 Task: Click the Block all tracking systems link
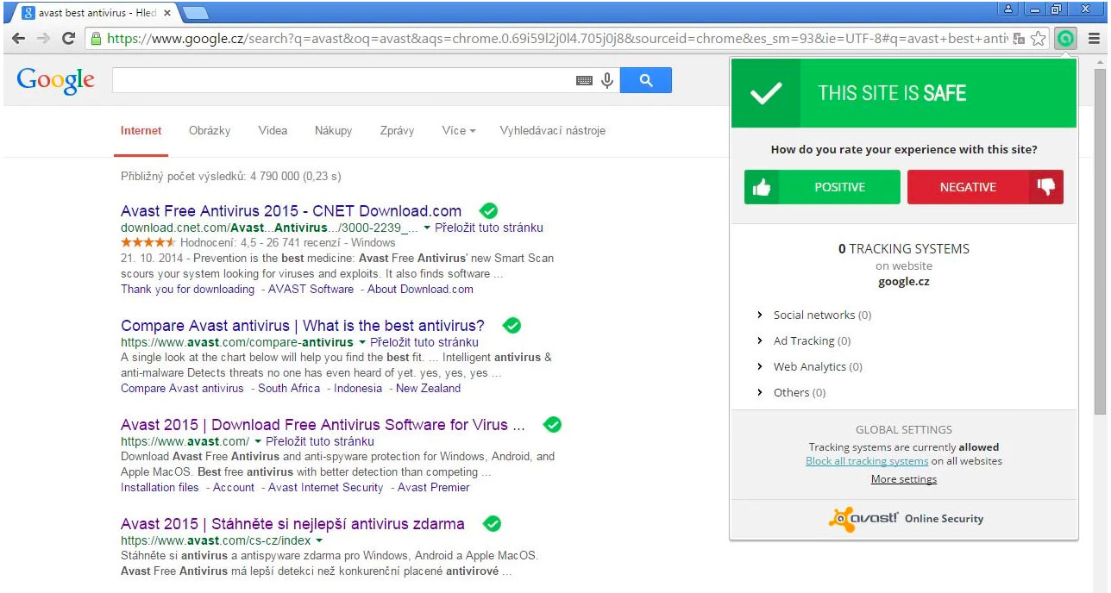coord(866,460)
